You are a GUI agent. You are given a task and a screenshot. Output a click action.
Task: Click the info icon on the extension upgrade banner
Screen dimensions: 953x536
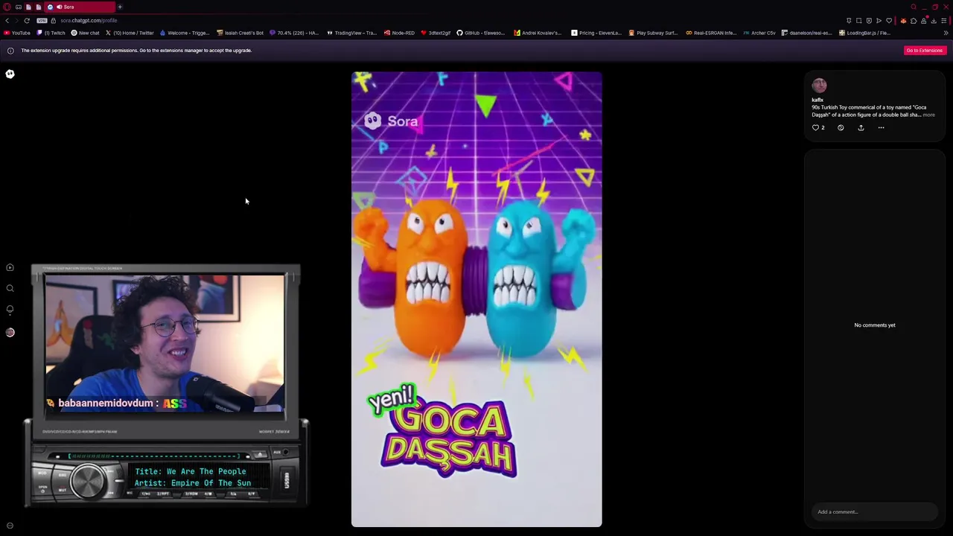(x=10, y=51)
